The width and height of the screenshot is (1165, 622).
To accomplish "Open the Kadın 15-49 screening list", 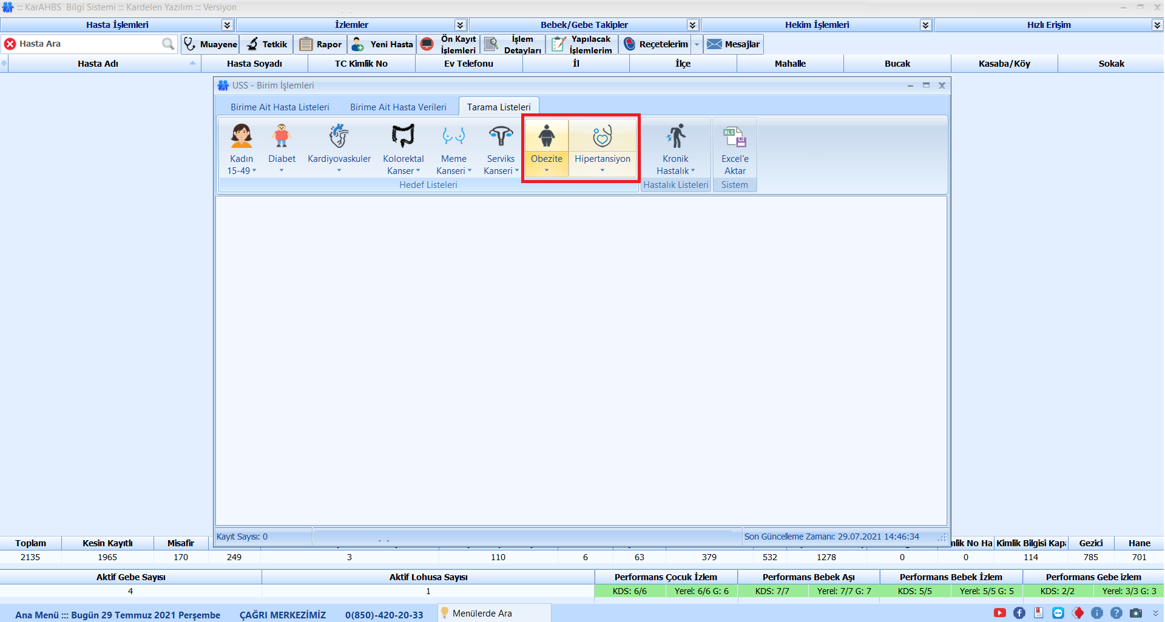I will (x=241, y=149).
